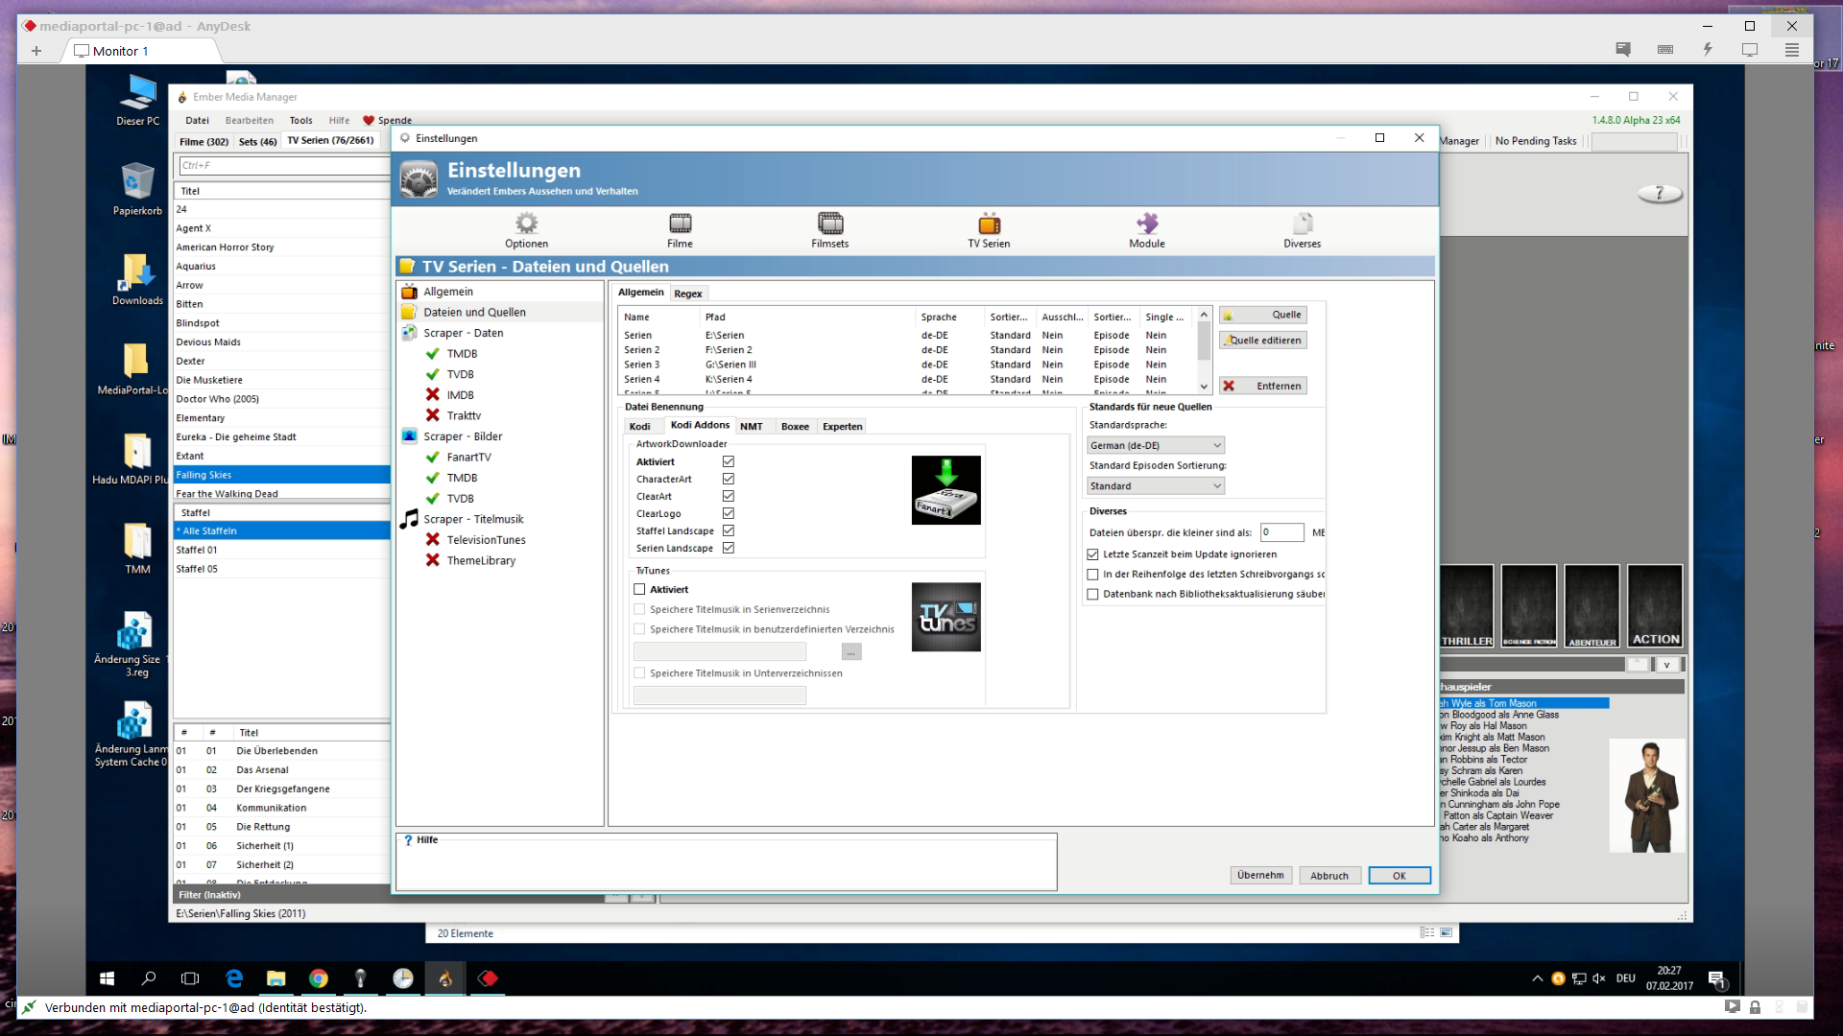Select the Trakttv scraper entry
Viewport: 1843px width, 1036px height.
click(464, 415)
